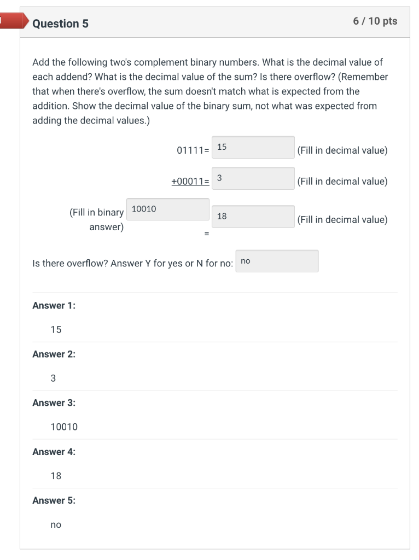This screenshot has width=419, height=560.
Task: Click the 10010 value under Answer 3
Action: 64,427
